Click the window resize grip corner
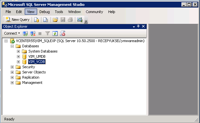This screenshot has height=123, width=200. coord(196,120)
